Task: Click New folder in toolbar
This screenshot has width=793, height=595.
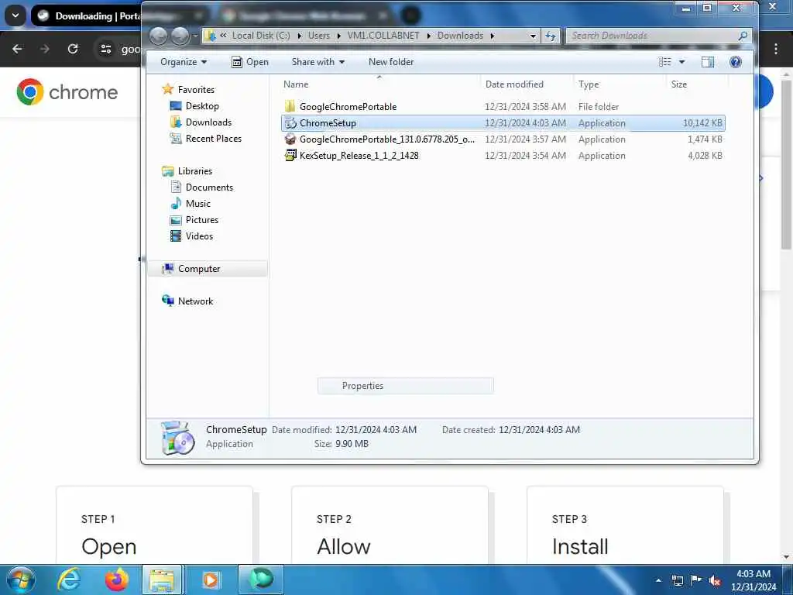Action: (x=391, y=62)
